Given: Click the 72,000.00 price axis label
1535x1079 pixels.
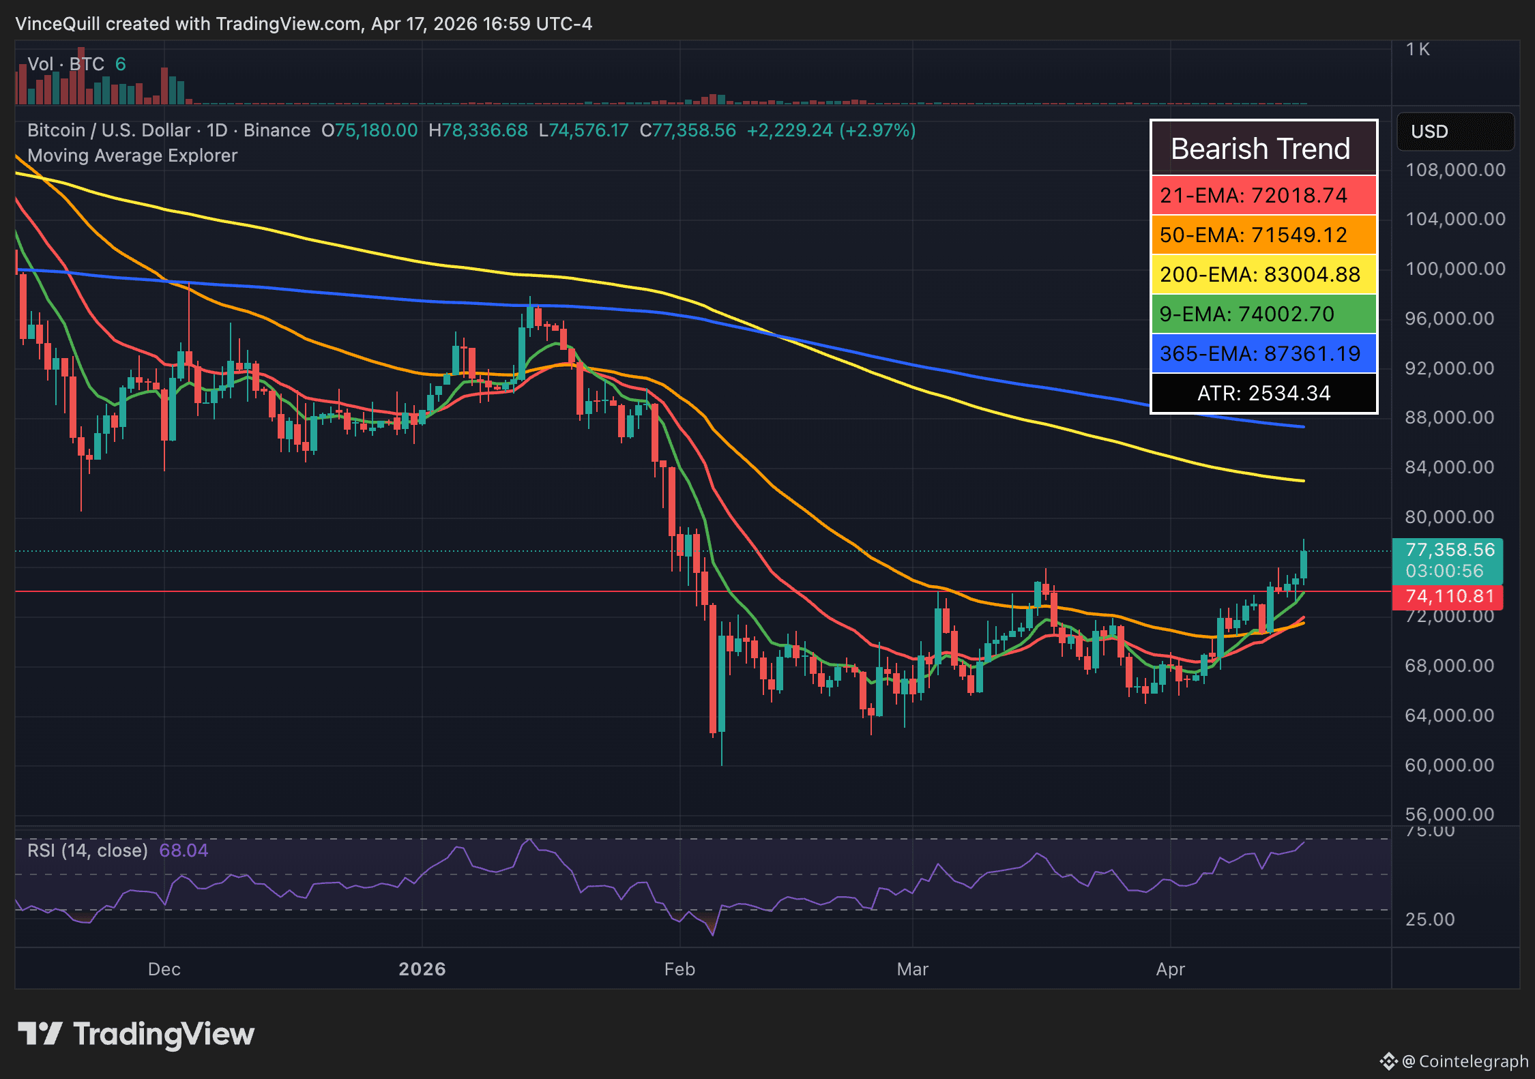Looking at the screenshot, I should 1450,616.
